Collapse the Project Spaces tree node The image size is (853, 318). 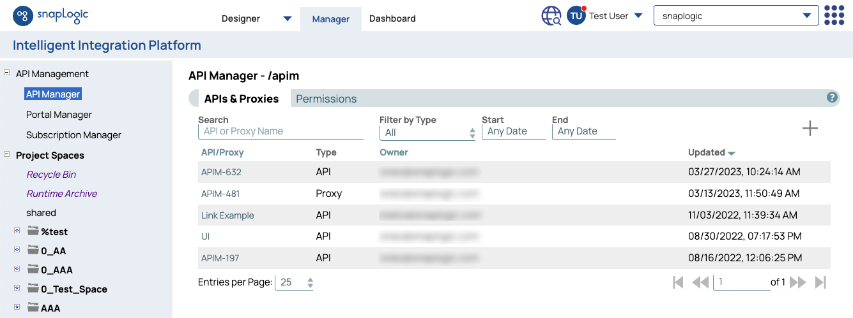(7, 154)
